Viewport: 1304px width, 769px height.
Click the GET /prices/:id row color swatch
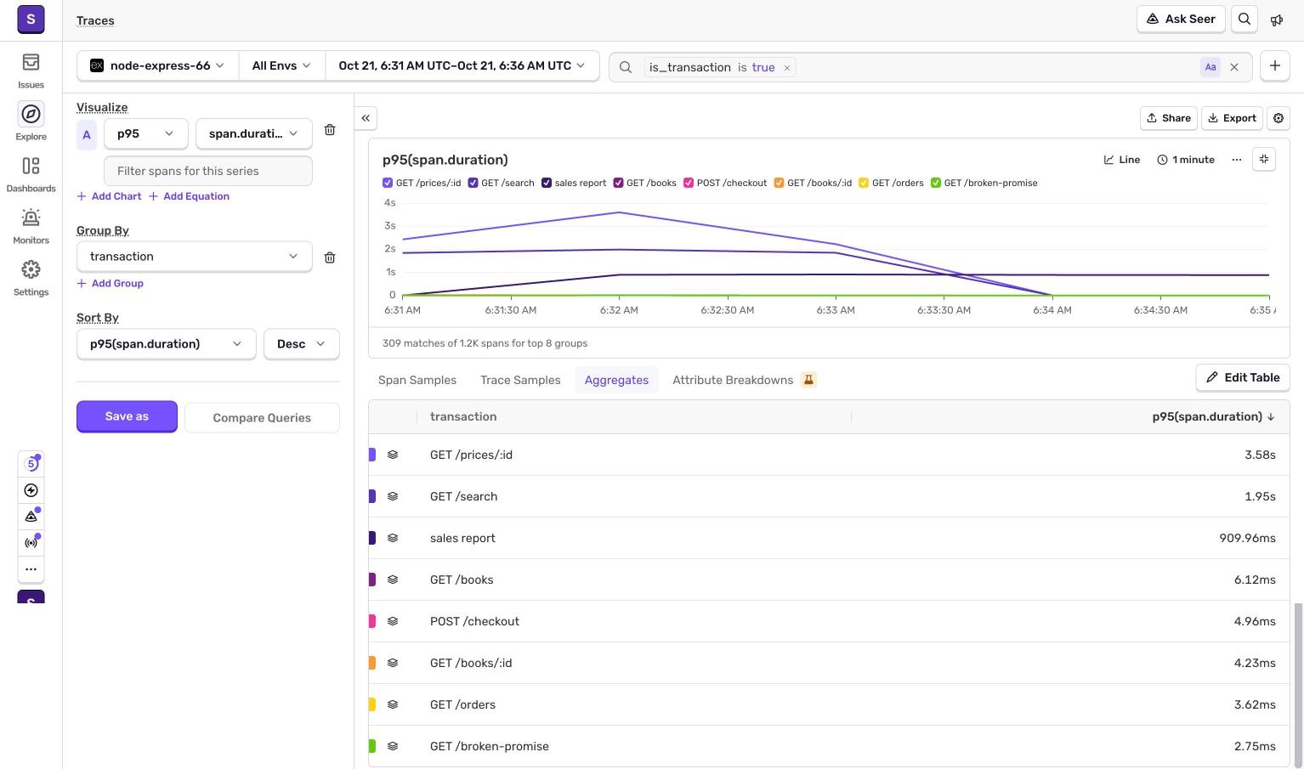click(372, 455)
